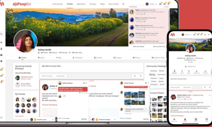Open notifications Settings link

click(166, 7)
